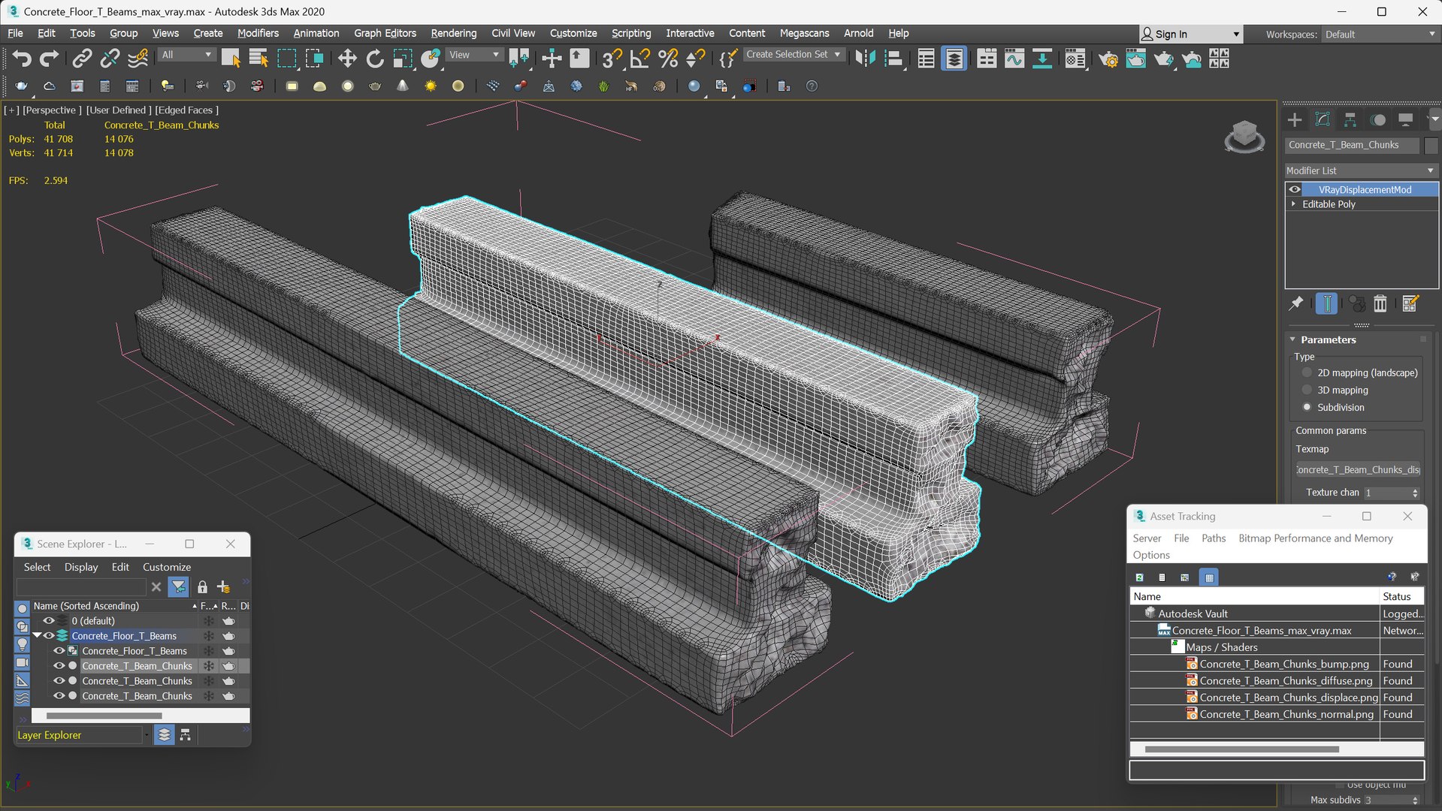Open the Modifiers menu
1442x811 pixels.
[x=258, y=33]
